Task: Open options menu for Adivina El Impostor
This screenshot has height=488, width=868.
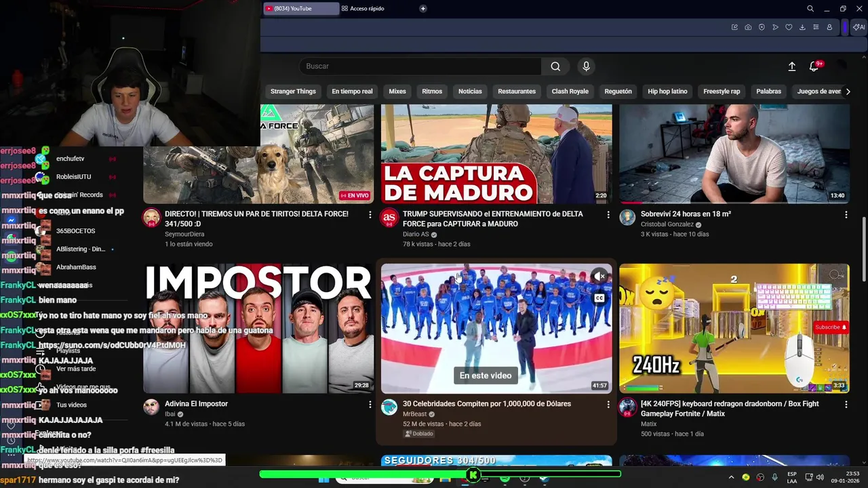Action: (x=370, y=405)
